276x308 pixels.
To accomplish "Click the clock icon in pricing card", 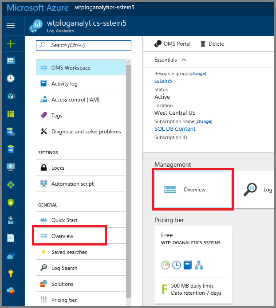I will [x=177, y=265].
